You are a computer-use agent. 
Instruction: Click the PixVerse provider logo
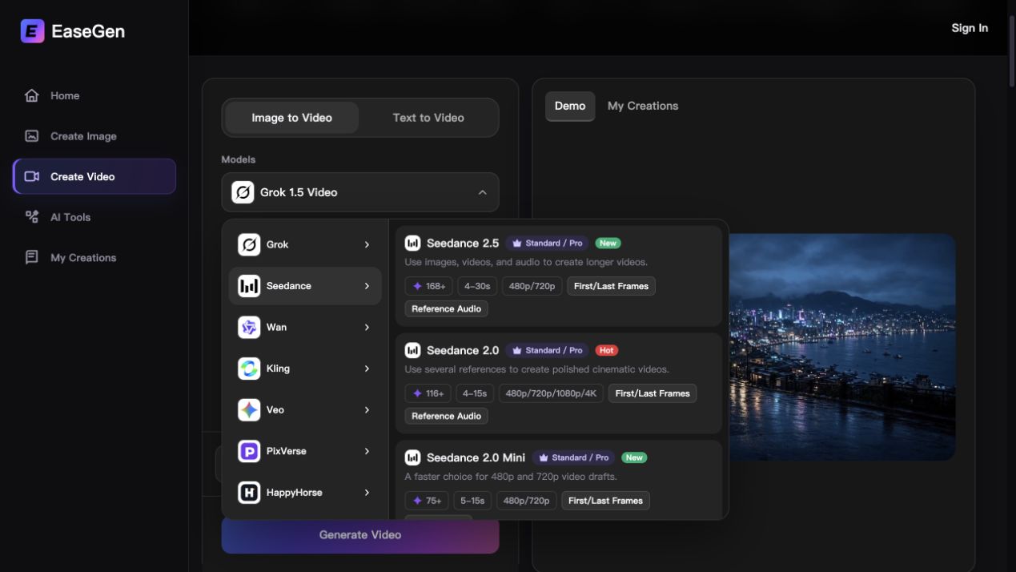(x=249, y=451)
